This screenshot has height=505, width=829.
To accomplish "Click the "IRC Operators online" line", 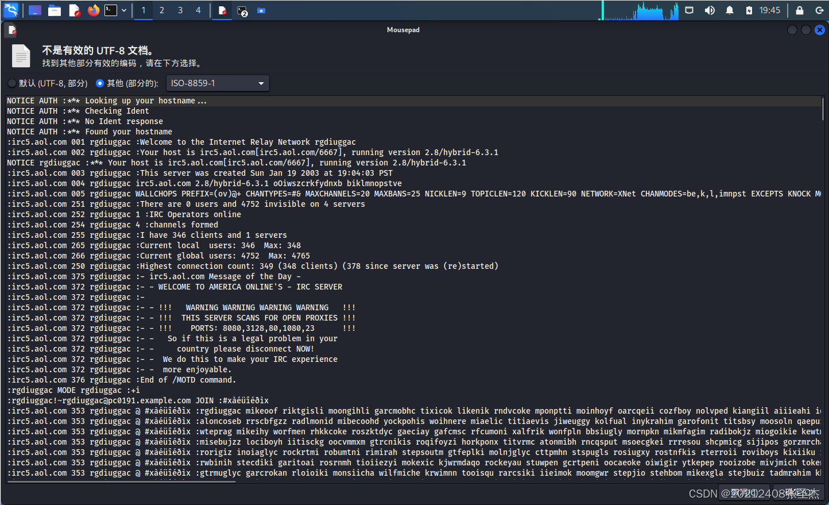I will coord(124,214).
